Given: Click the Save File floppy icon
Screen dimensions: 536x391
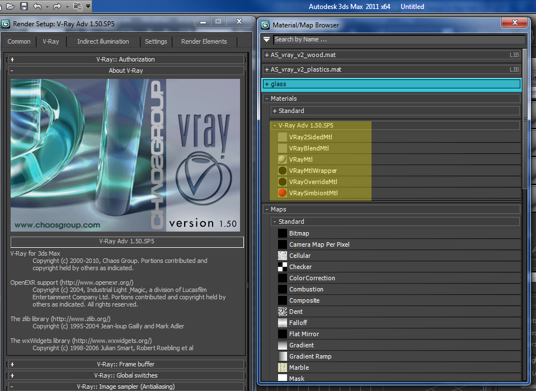Looking at the screenshot, I should point(23,6).
